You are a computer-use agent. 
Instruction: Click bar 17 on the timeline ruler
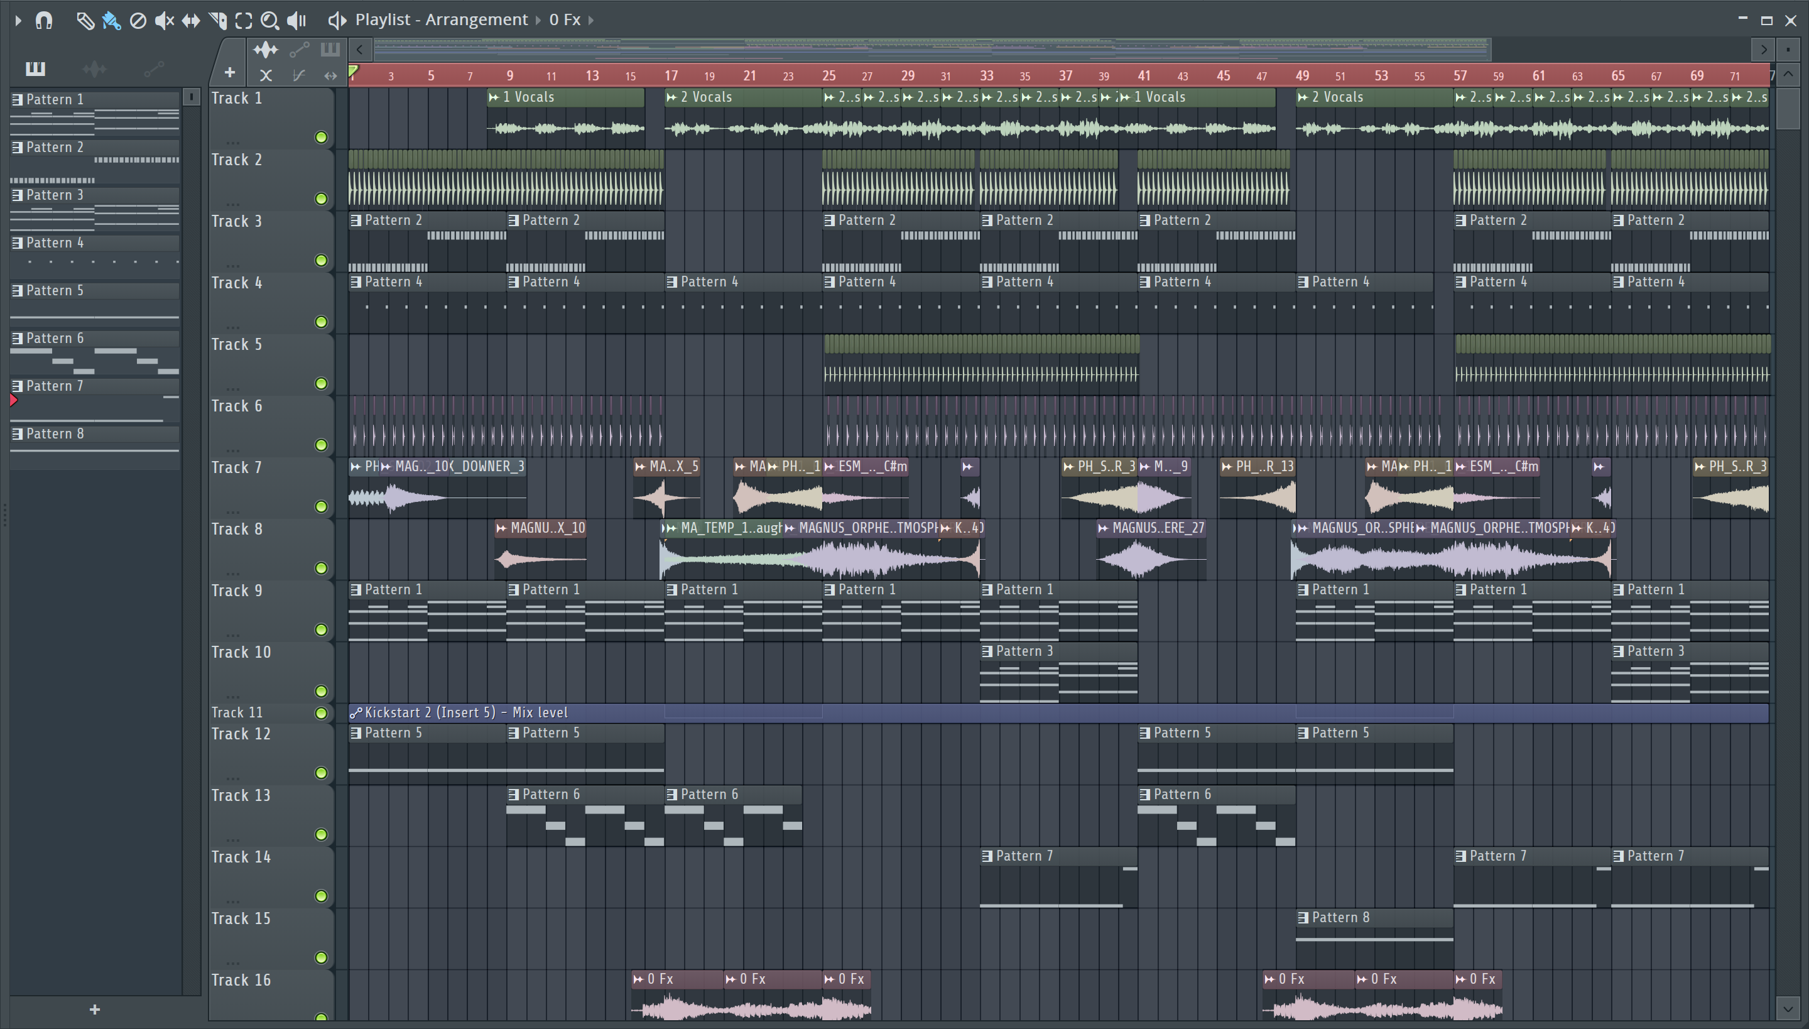tap(671, 75)
